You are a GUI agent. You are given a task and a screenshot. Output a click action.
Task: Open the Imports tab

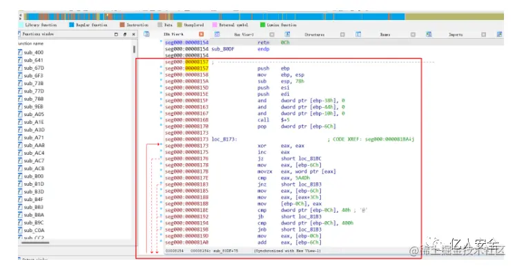coord(456,35)
